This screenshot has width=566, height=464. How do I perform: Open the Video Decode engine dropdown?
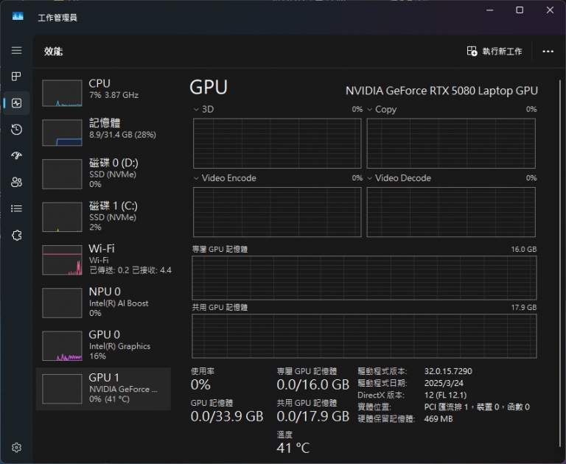(399, 178)
